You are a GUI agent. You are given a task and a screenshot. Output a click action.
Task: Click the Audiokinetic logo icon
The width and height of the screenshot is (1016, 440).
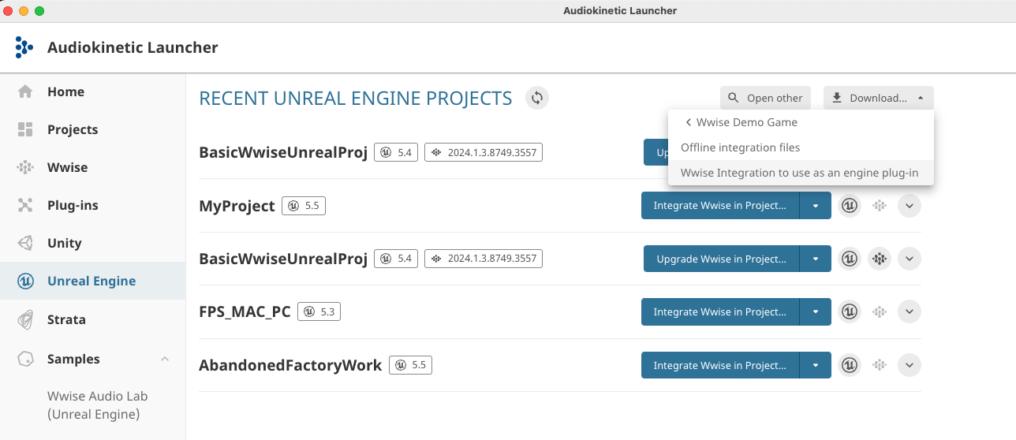[x=24, y=47]
